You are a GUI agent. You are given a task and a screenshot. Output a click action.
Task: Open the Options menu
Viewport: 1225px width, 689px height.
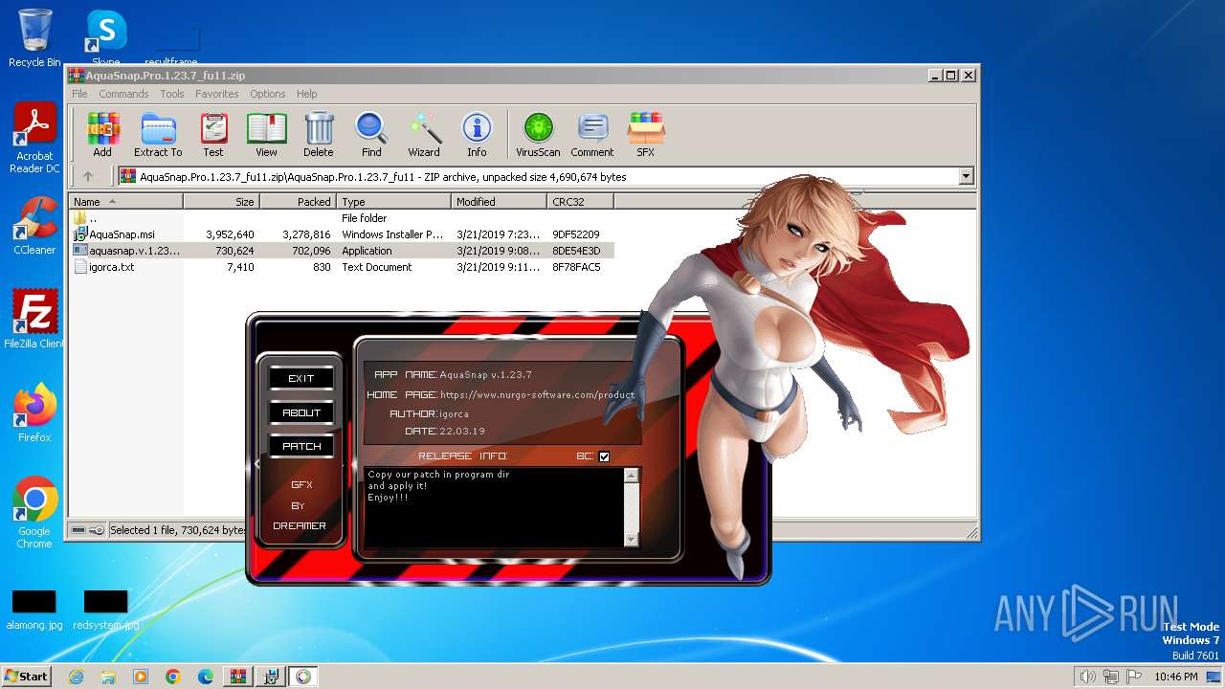268,94
